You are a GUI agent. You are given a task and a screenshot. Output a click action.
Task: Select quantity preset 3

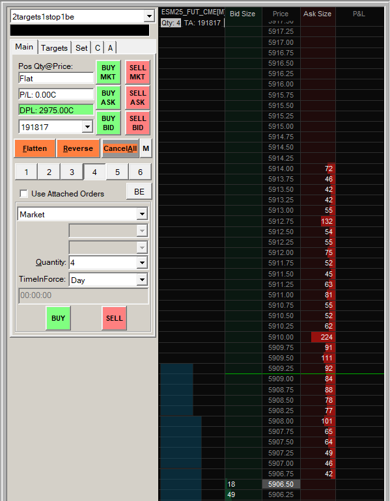click(72, 172)
